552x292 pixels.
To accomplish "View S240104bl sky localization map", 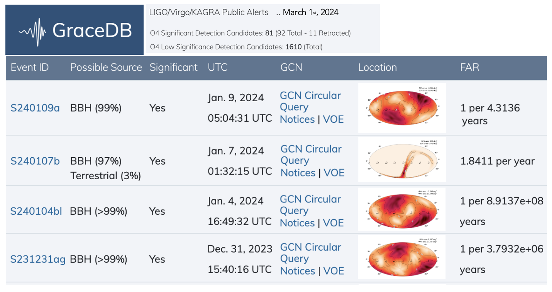I will [402, 209].
